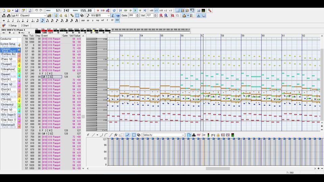Image resolution: width=324 pixels, height=182 pixels.
Task: Zoom in horizontally with red magnifier
Action: 161,16
